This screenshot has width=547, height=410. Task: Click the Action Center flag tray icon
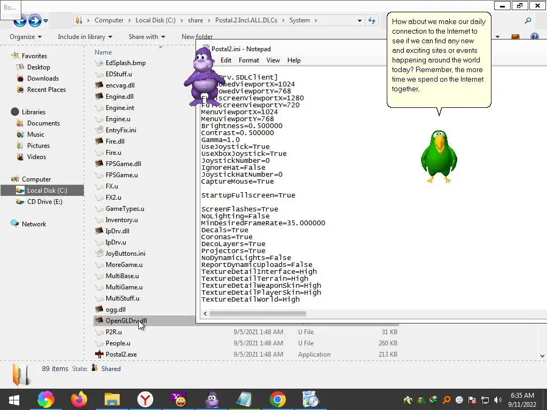click(x=472, y=400)
